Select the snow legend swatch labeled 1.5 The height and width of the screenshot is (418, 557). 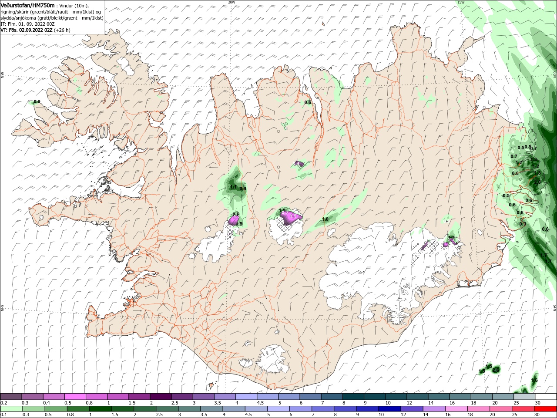[139, 396]
